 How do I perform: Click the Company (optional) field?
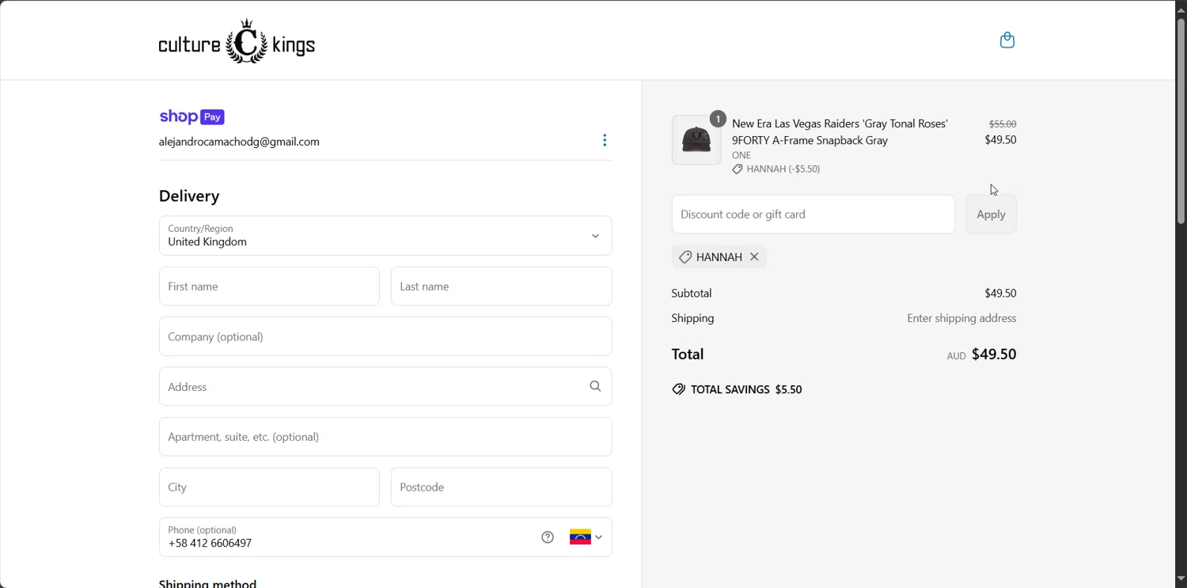tap(385, 336)
